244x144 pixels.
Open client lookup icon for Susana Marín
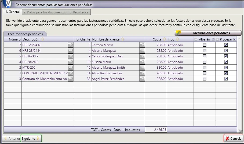(x=142, y=62)
